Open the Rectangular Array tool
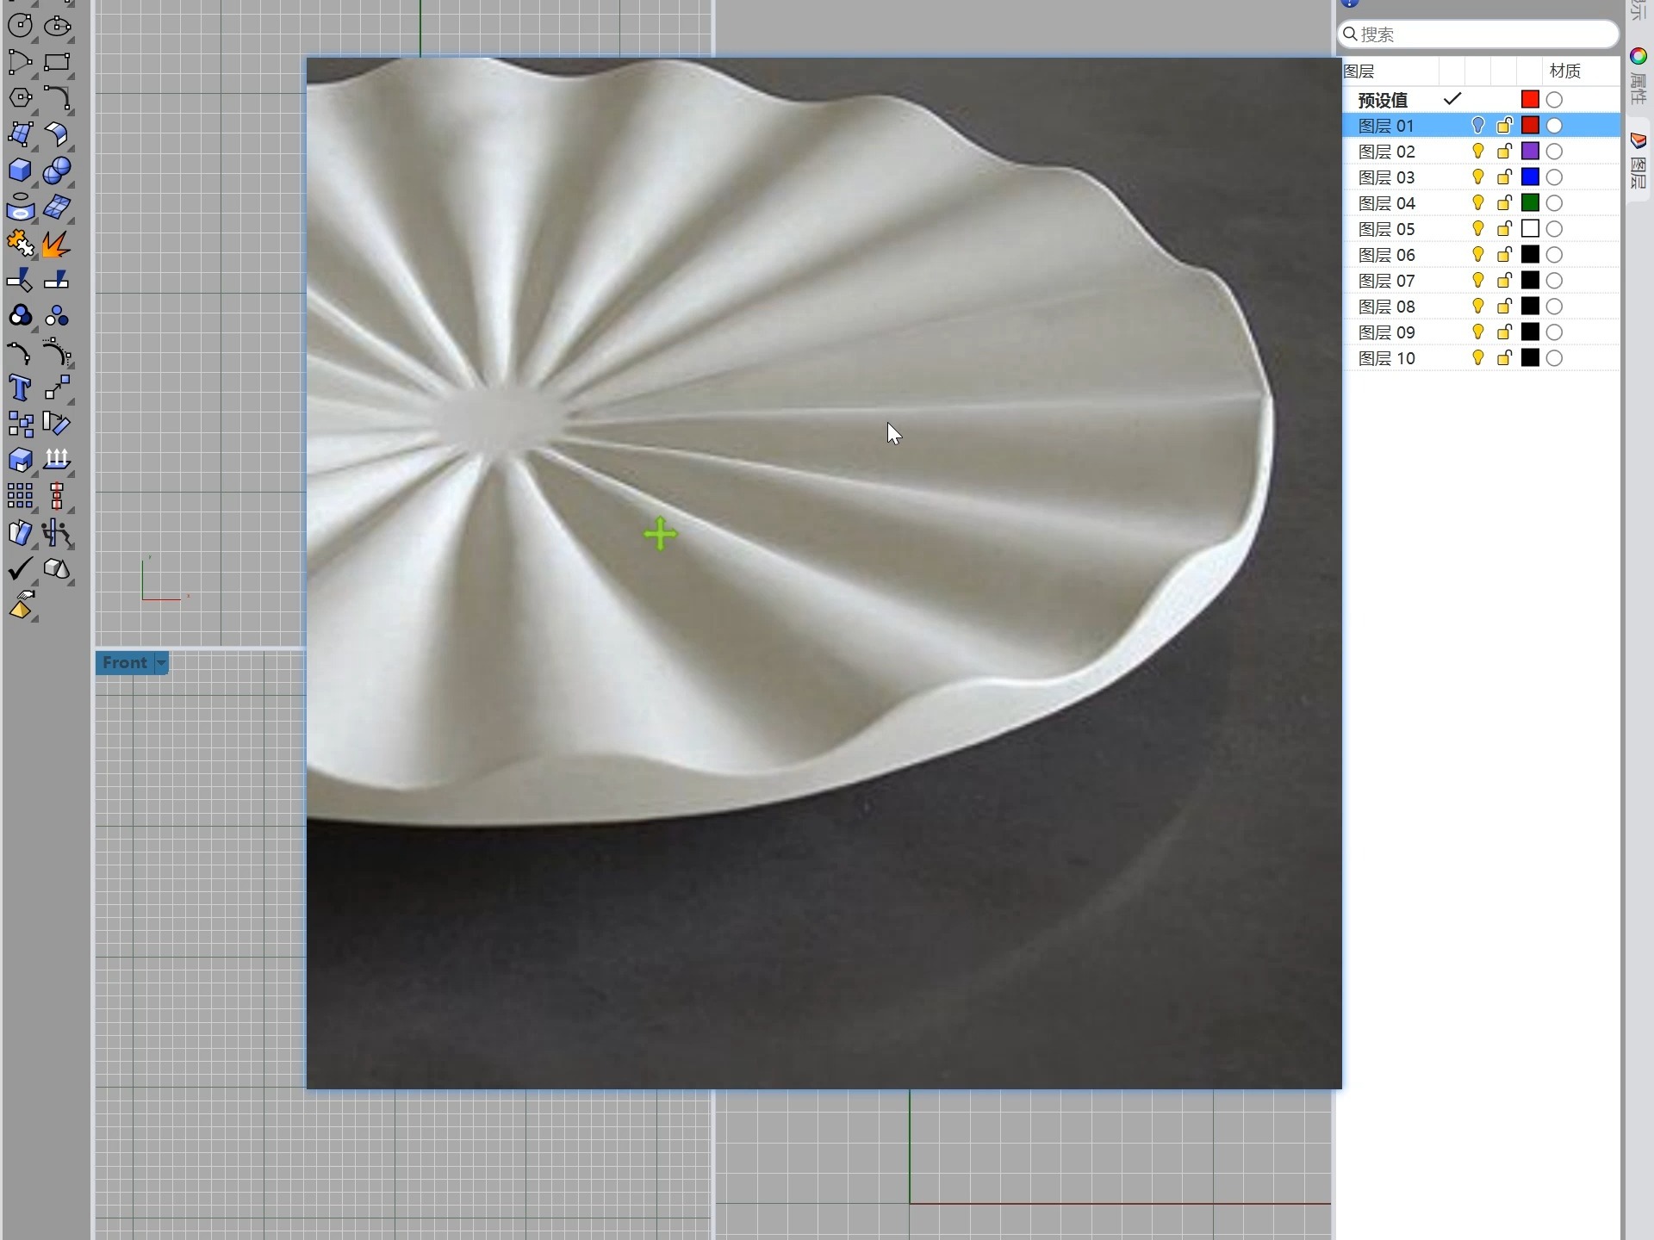Screen dimensions: 1654x1240 [x=20, y=496]
